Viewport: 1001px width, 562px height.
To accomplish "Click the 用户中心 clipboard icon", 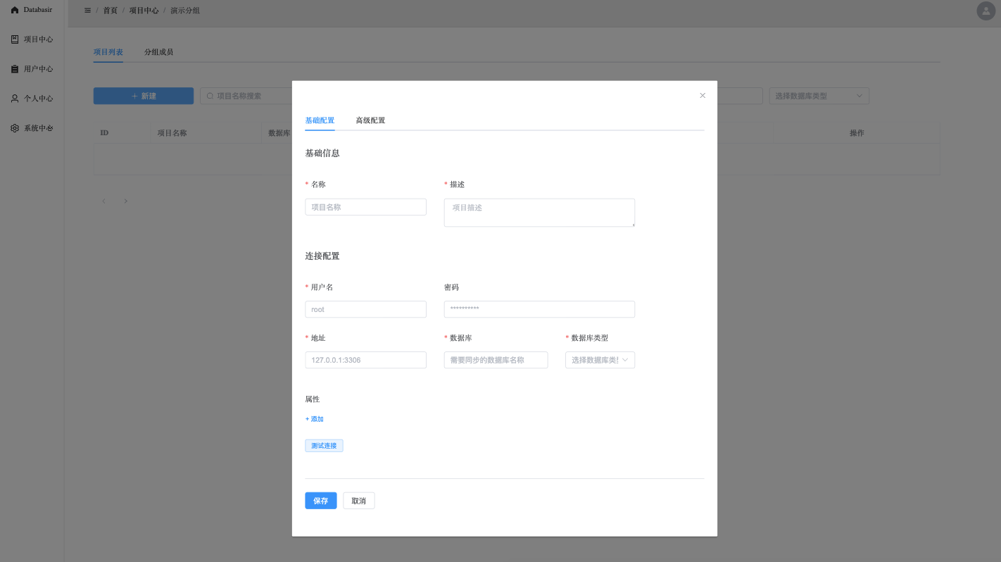I will click(15, 69).
